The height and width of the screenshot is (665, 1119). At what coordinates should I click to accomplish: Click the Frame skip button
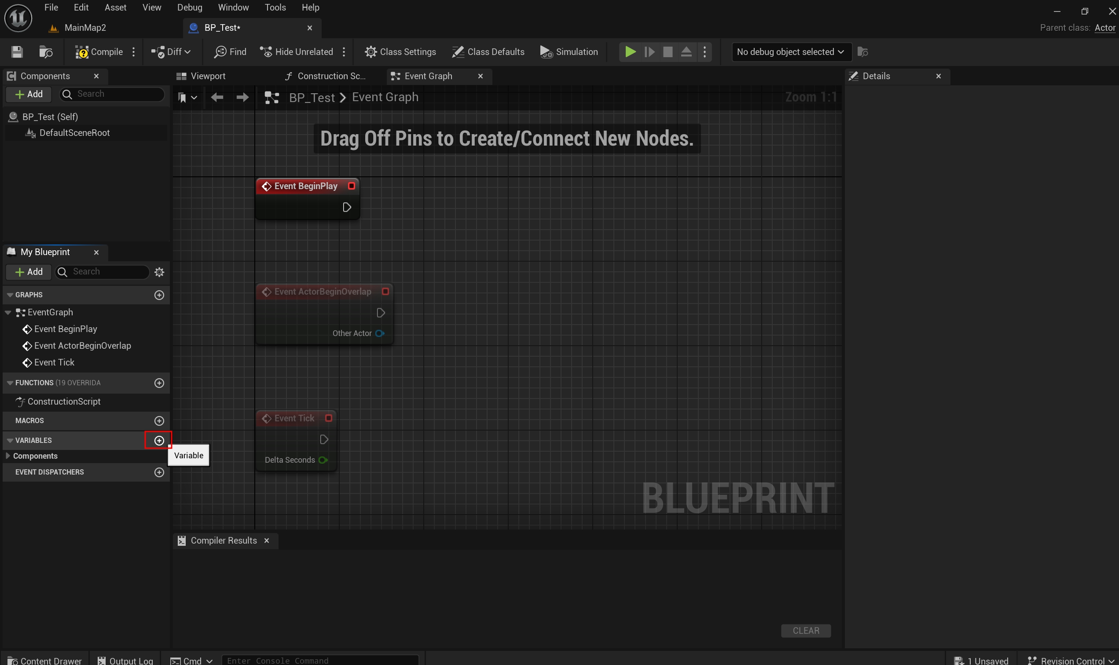point(649,52)
